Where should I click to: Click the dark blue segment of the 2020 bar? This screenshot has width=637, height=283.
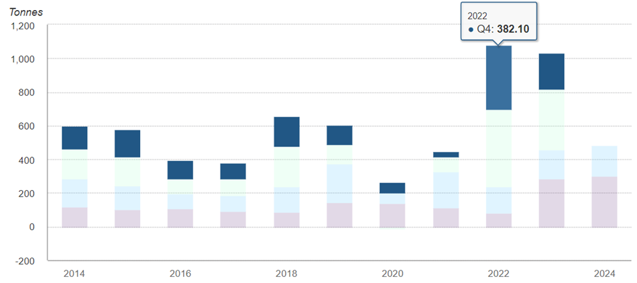pos(392,188)
